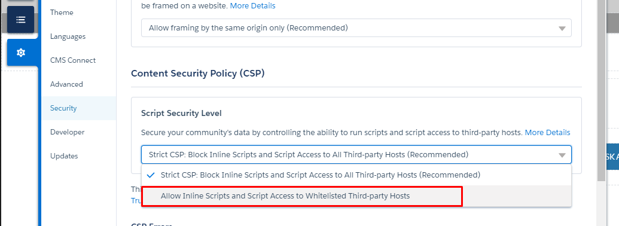This screenshot has height=226, width=619.
Task: Open the Developer settings section
Action: (x=68, y=132)
